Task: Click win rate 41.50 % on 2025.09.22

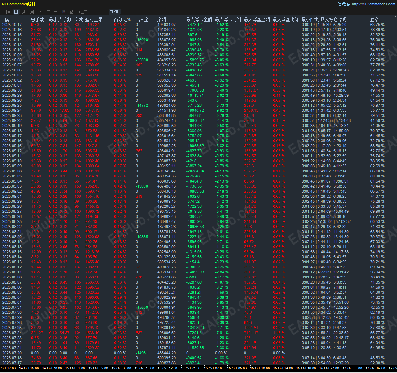Action: (377, 121)
